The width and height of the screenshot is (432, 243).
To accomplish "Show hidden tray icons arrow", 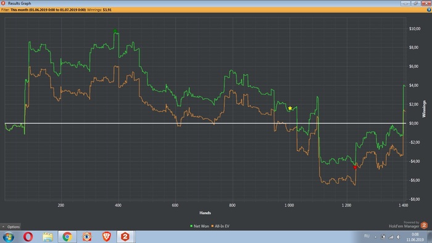I will (375, 237).
